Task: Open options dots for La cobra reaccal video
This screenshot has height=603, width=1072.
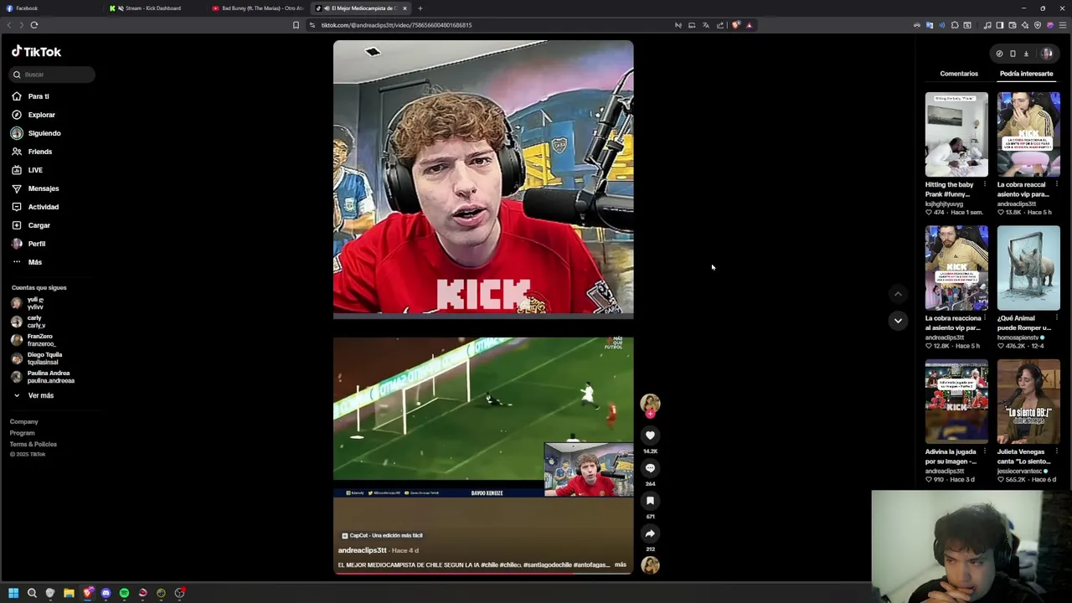Action: click(x=1057, y=184)
